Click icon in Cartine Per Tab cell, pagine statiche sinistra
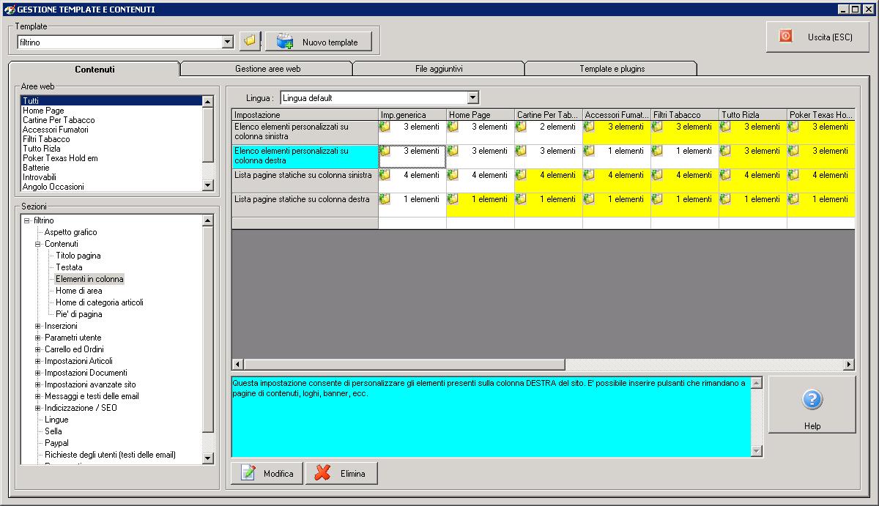 coord(521,175)
